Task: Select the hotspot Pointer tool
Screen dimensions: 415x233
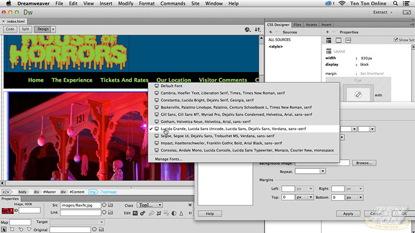Action: coord(4,230)
